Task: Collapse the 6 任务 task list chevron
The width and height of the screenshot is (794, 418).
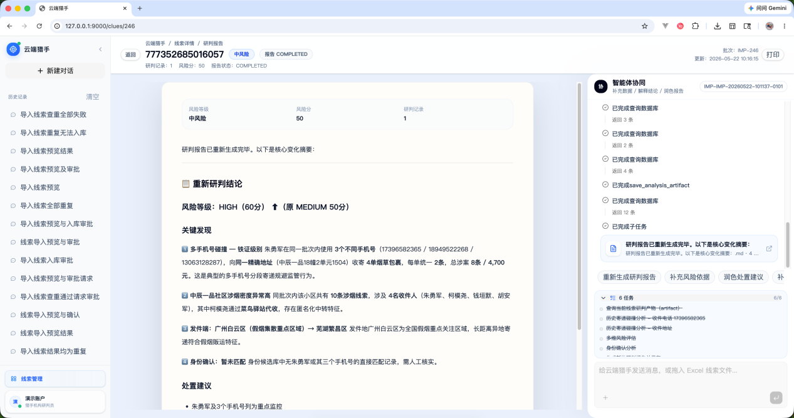Action: click(x=603, y=298)
